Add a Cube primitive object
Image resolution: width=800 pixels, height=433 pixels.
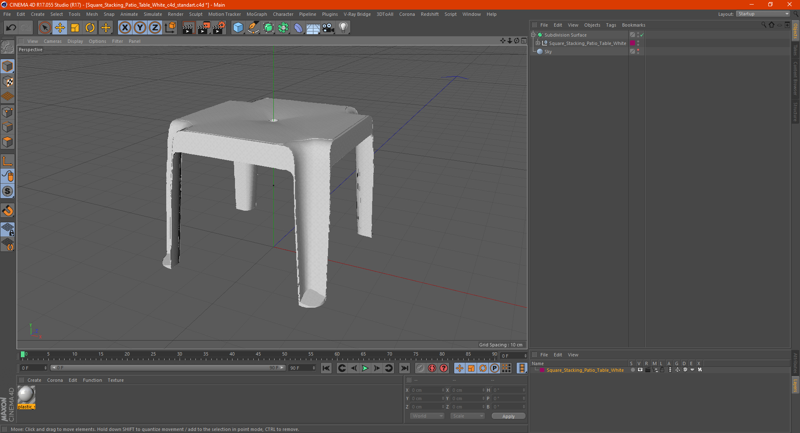click(238, 28)
